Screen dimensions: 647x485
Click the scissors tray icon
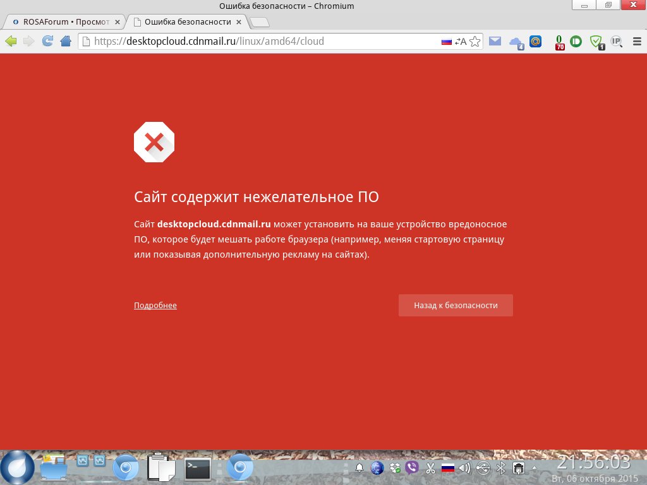tap(430, 468)
